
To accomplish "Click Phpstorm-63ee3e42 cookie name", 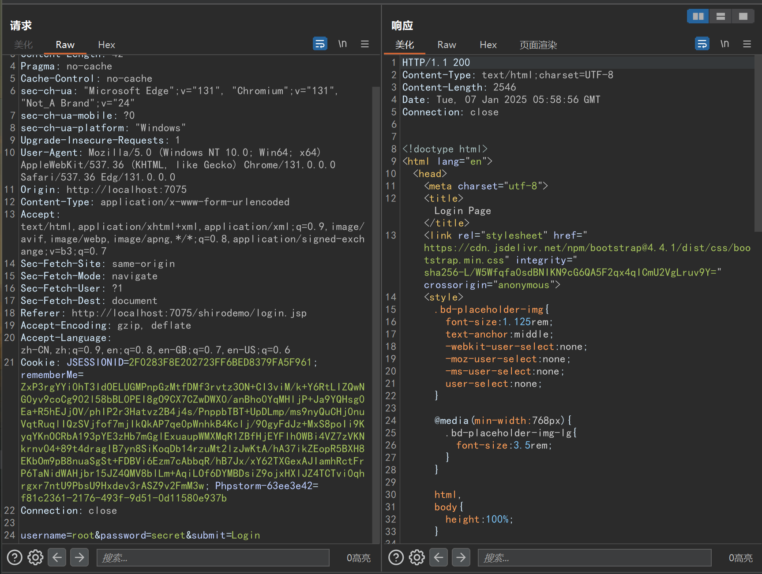I will pyautogui.click(x=264, y=486).
